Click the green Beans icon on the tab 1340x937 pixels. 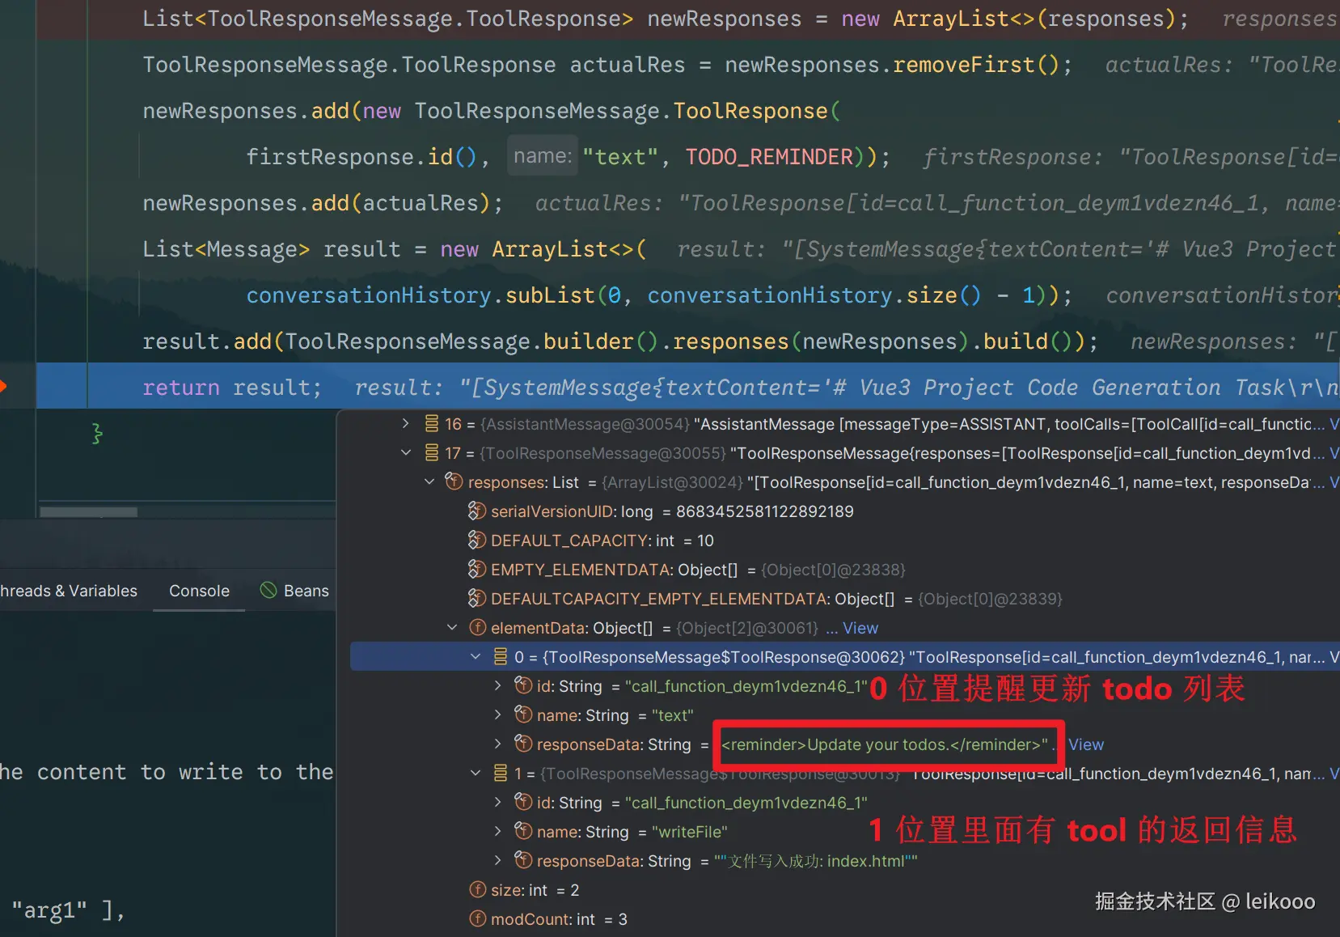click(268, 591)
